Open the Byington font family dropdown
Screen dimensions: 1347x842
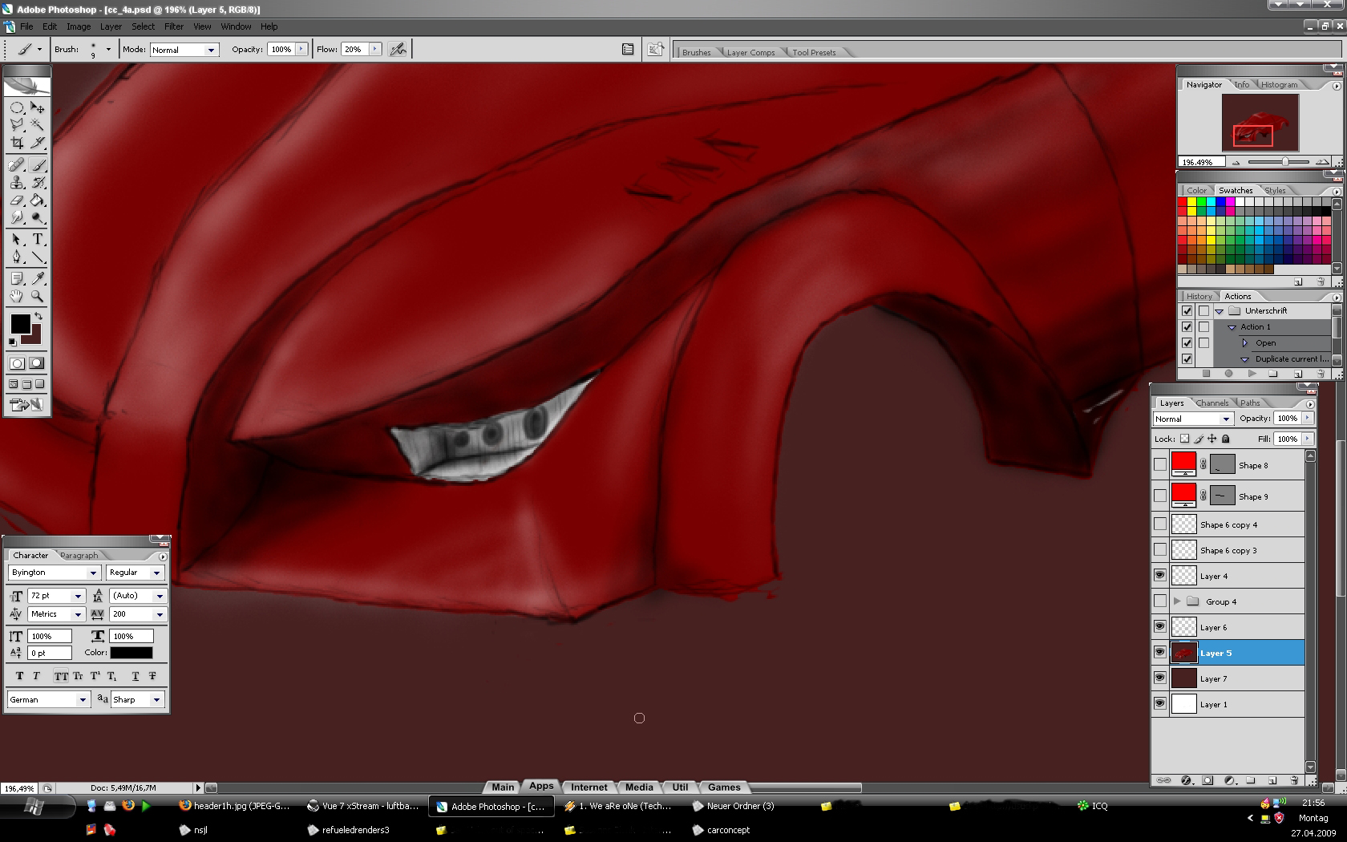coord(54,573)
